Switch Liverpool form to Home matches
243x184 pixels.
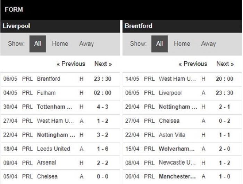coord(60,44)
